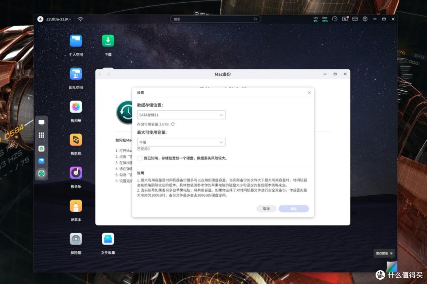This screenshot has width=427, height=284.
Task: View the RAM usage indicator
Action: tap(325, 19)
